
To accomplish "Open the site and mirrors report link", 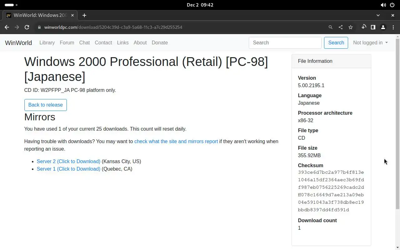I will (x=176, y=142).
